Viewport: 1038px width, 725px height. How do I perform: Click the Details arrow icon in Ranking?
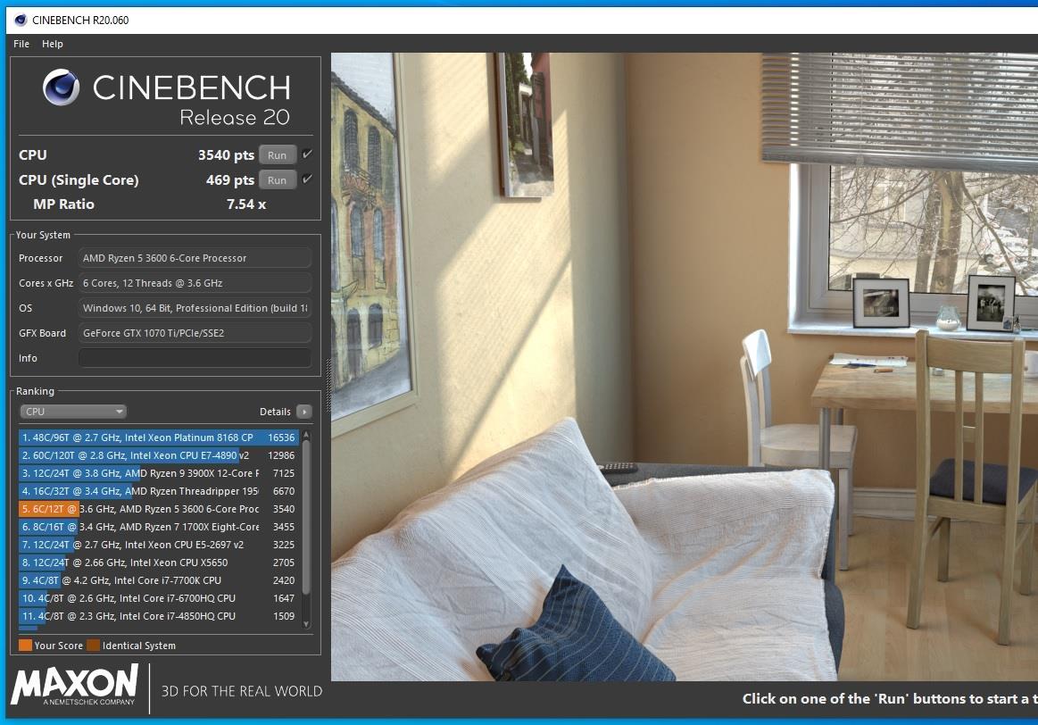304,412
